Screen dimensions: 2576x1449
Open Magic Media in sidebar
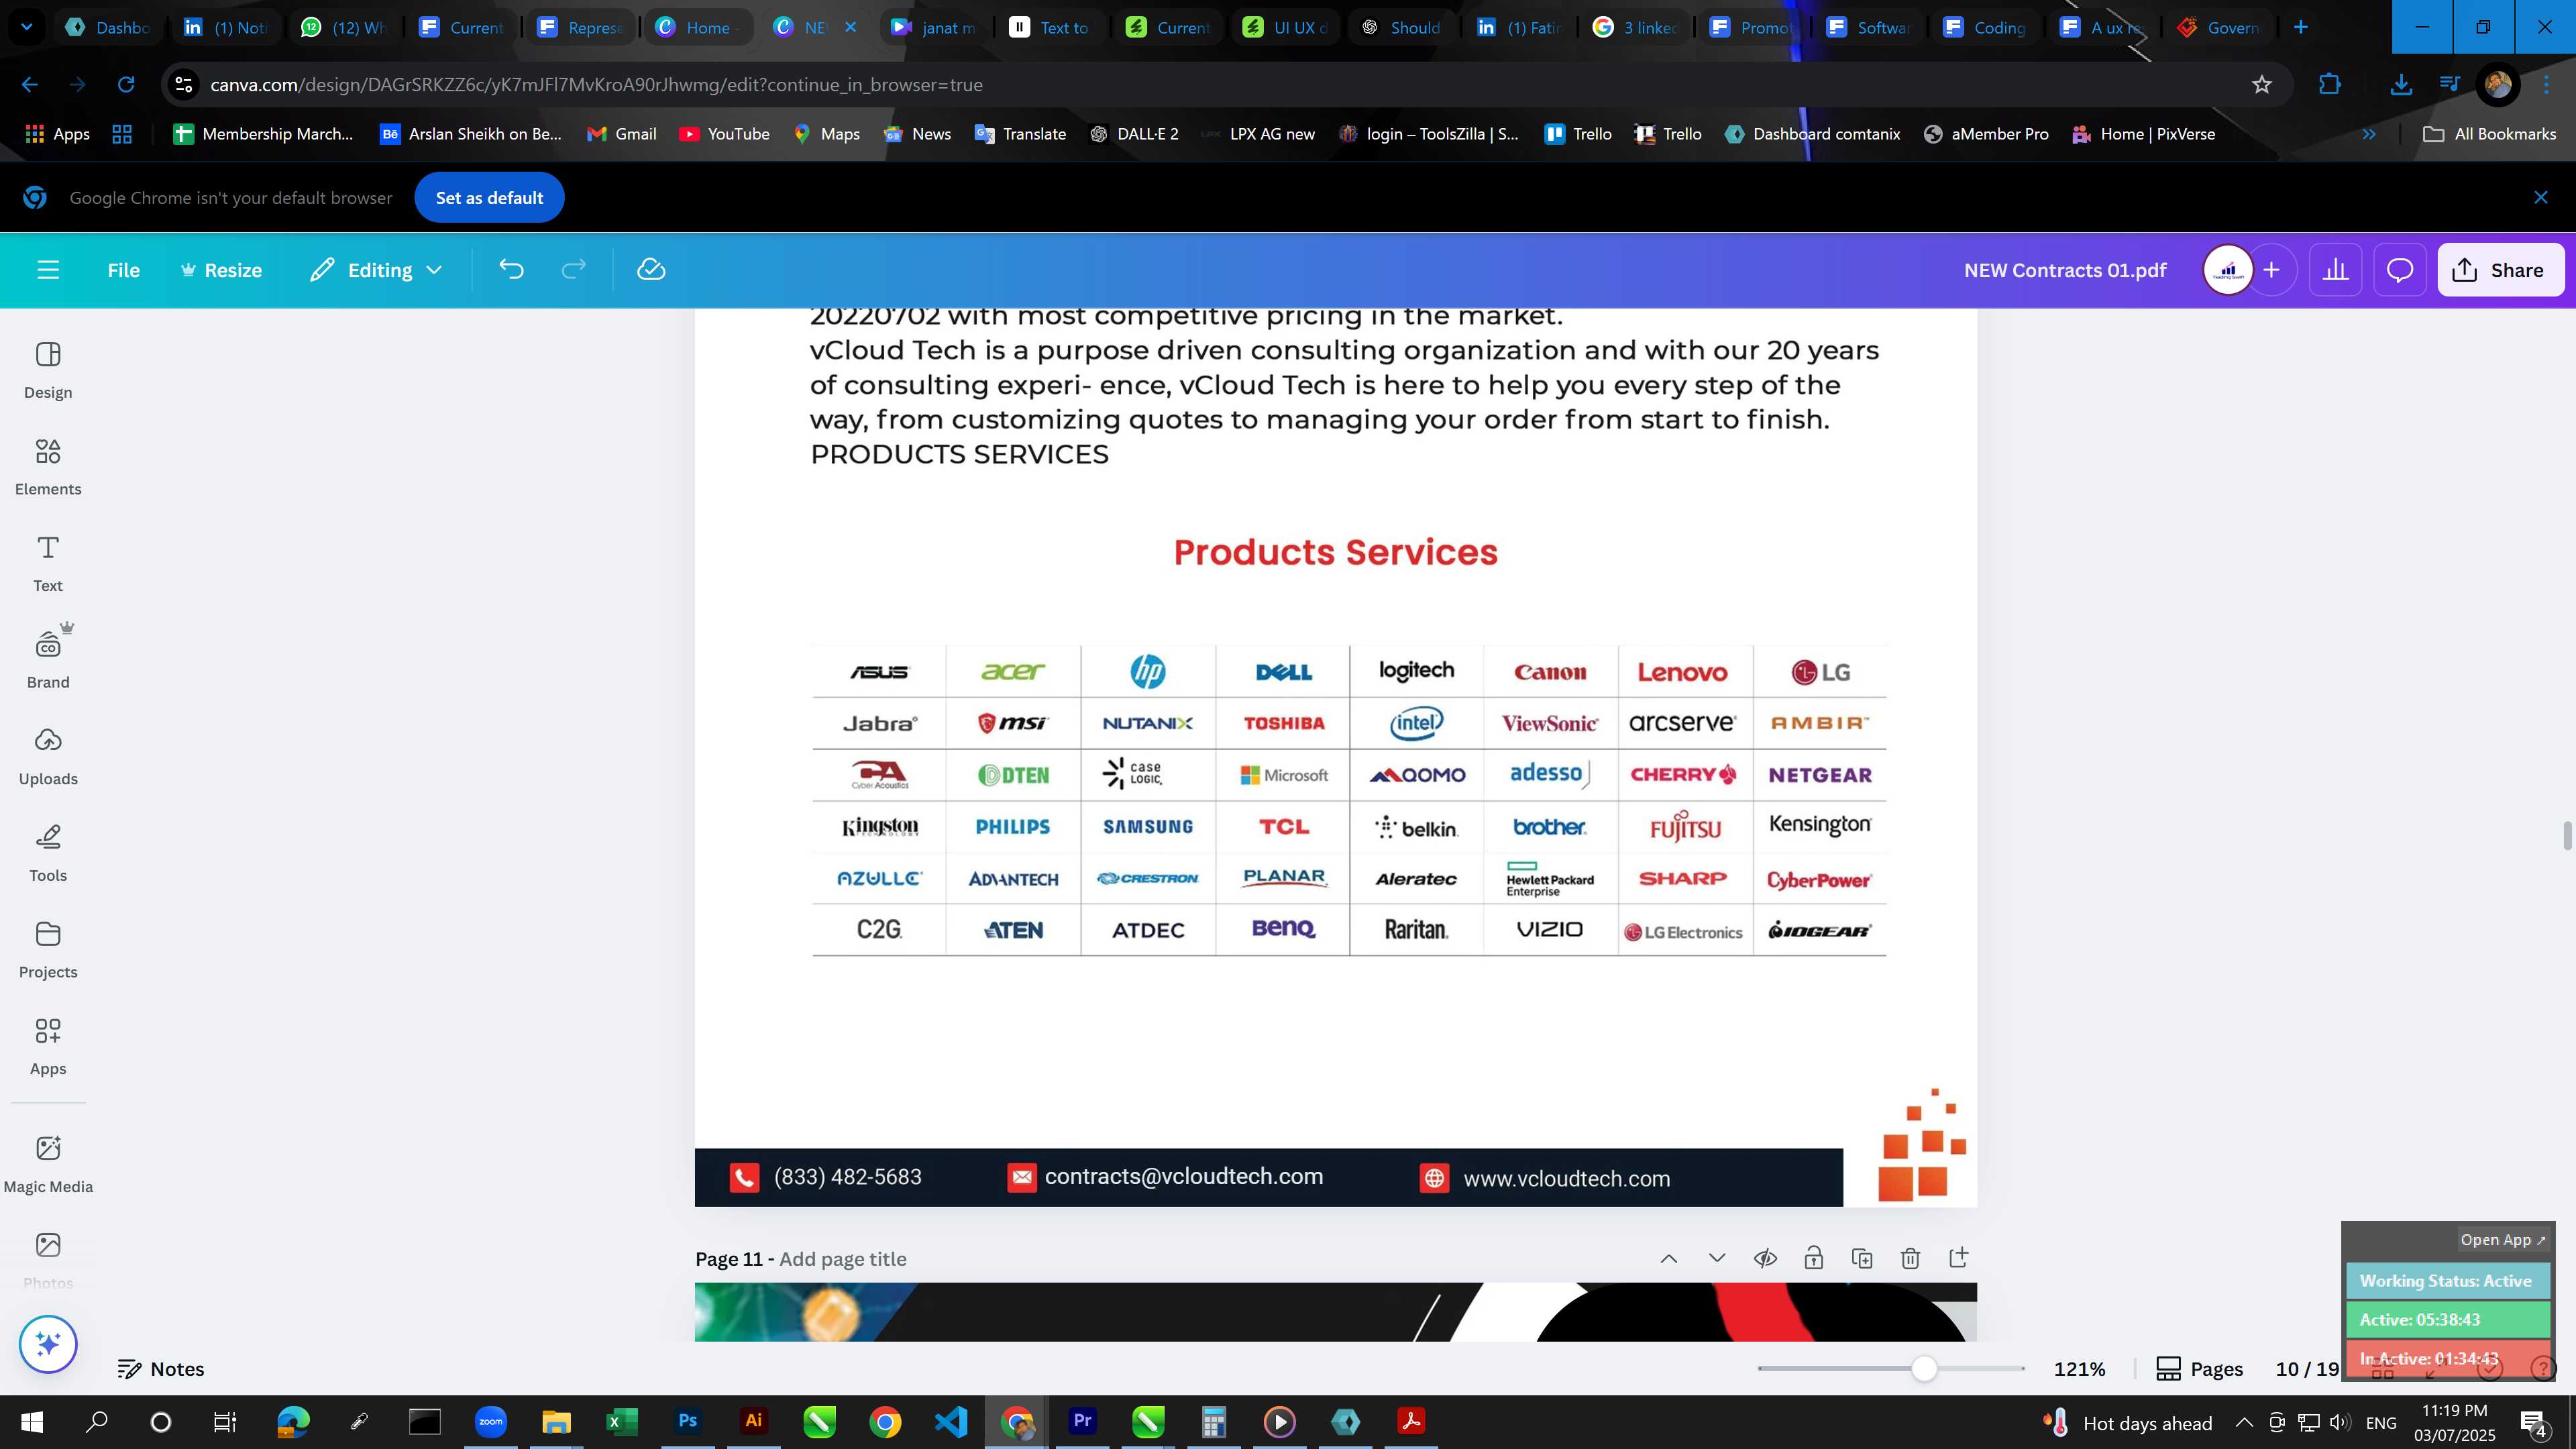pyautogui.click(x=48, y=1165)
